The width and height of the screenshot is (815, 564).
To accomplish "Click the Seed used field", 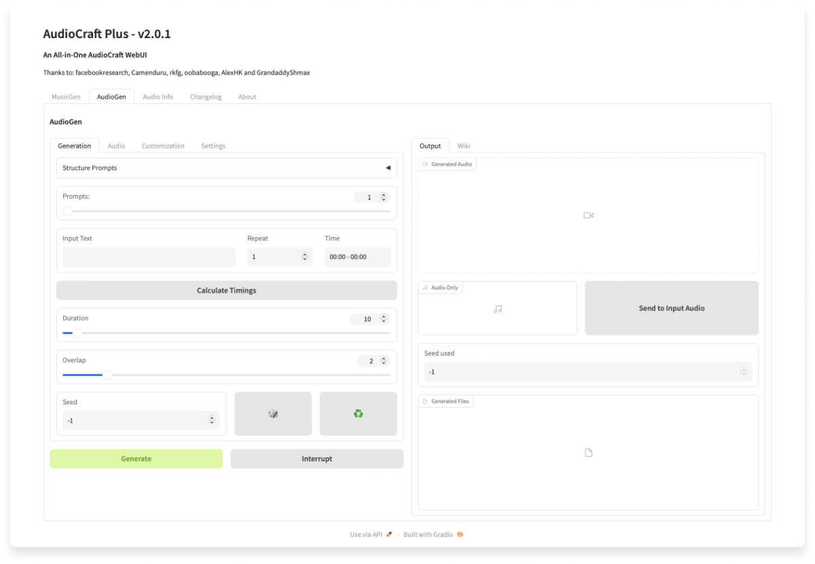I will [x=588, y=372].
